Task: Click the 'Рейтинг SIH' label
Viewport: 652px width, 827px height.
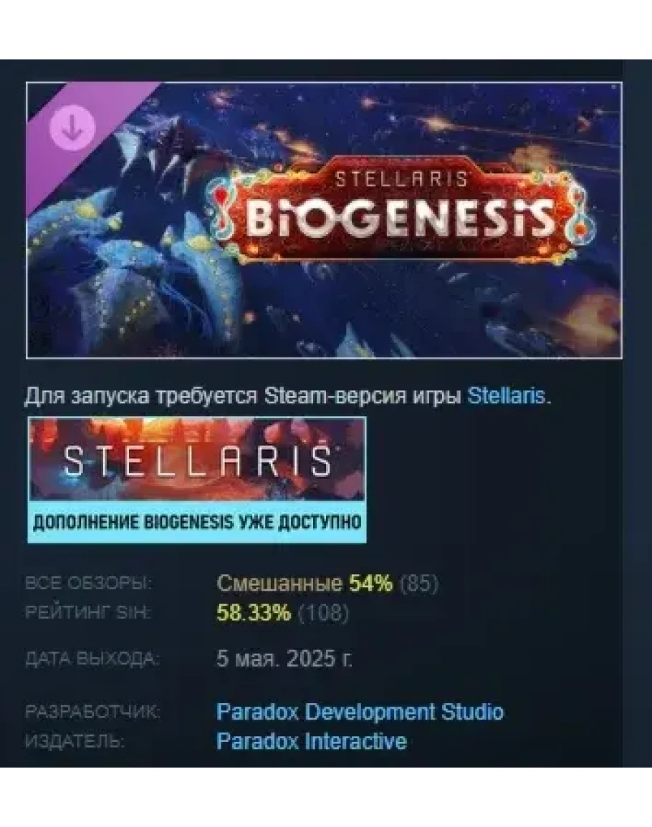Action: [87, 613]
